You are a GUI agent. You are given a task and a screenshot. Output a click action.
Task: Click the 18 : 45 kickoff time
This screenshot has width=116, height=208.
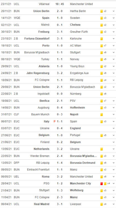(x=60, y=4)
